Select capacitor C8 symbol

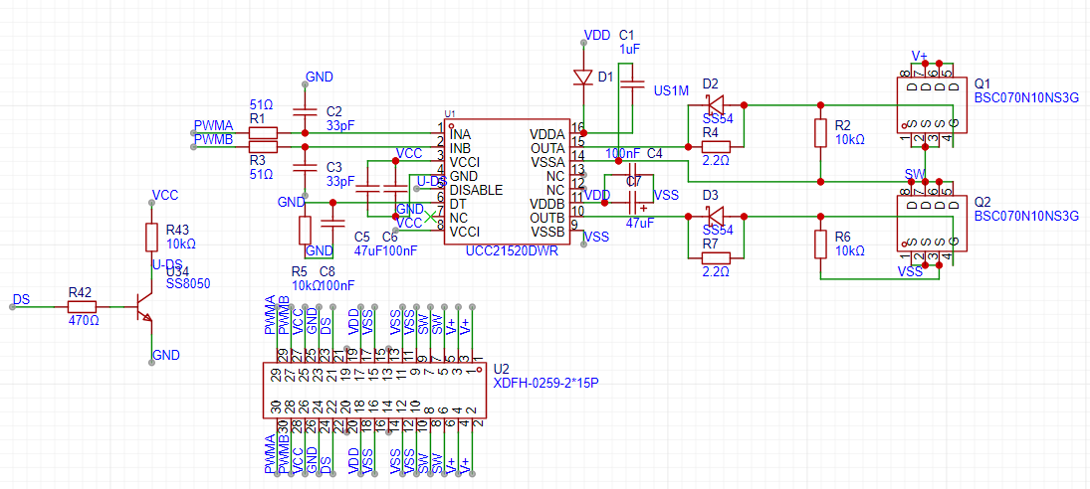(332, 223)
